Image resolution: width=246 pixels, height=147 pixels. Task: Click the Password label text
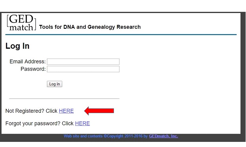[x=33, y=69]
